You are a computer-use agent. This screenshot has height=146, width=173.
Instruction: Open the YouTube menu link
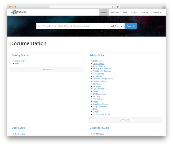click(x=144, y=12)
